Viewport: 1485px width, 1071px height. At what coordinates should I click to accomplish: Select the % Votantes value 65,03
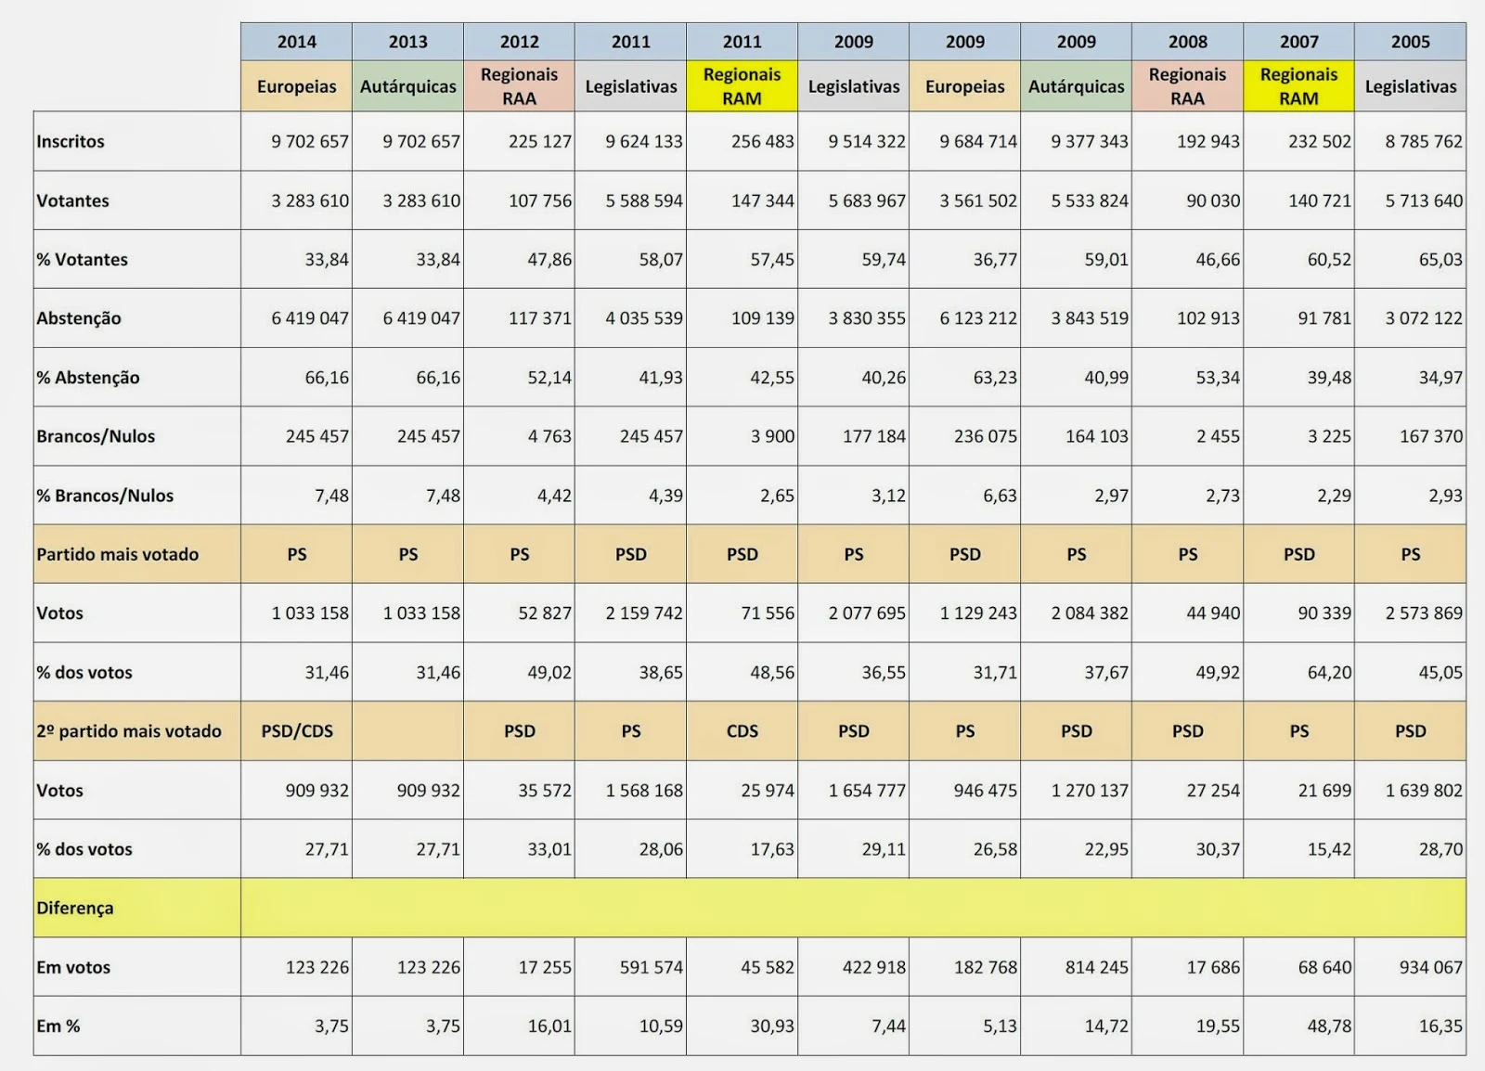pos(1440,259)
